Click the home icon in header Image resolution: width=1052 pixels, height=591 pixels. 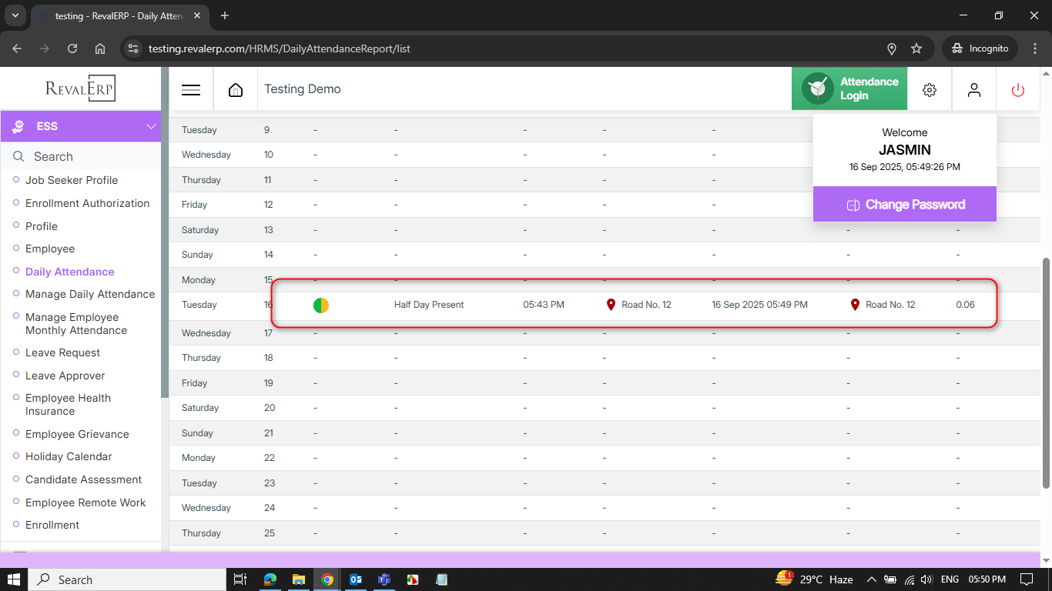point(236,89)
